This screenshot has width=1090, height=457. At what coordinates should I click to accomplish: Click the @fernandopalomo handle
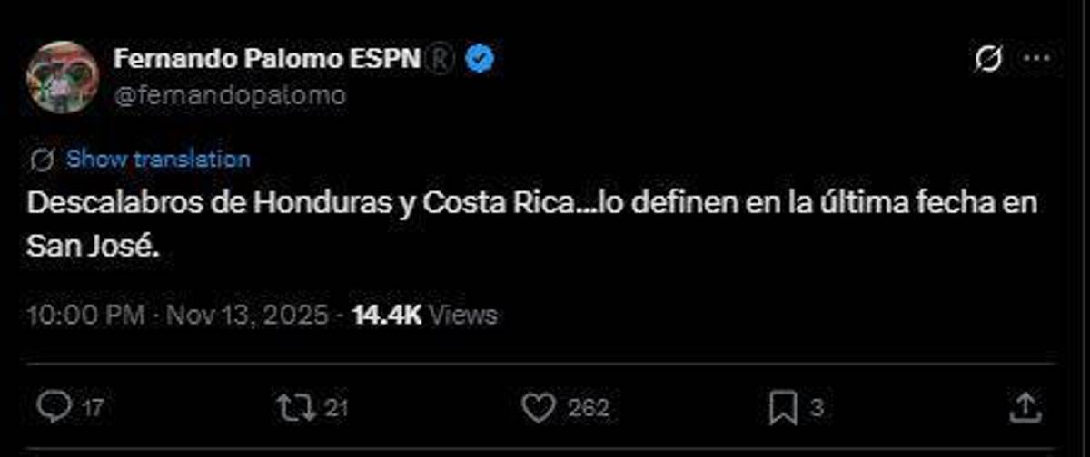230,95
